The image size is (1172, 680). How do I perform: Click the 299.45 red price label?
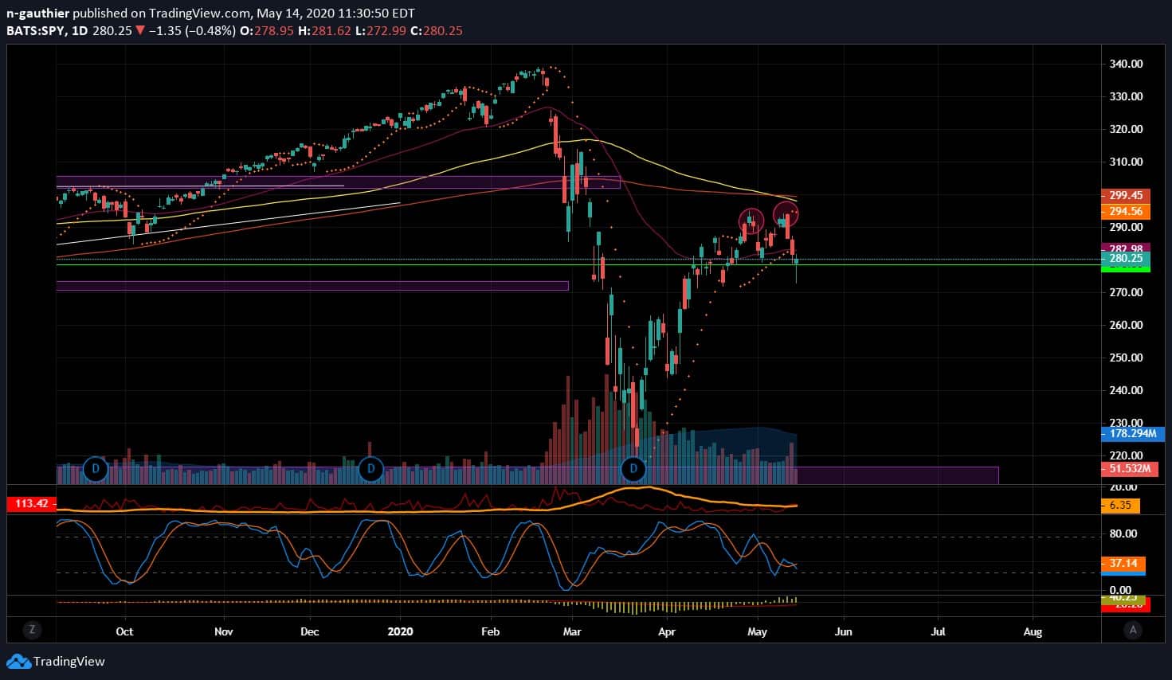[1125, 195]
